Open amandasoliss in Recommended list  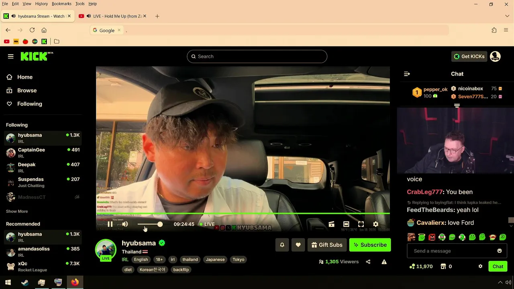[x=43, y=252]
